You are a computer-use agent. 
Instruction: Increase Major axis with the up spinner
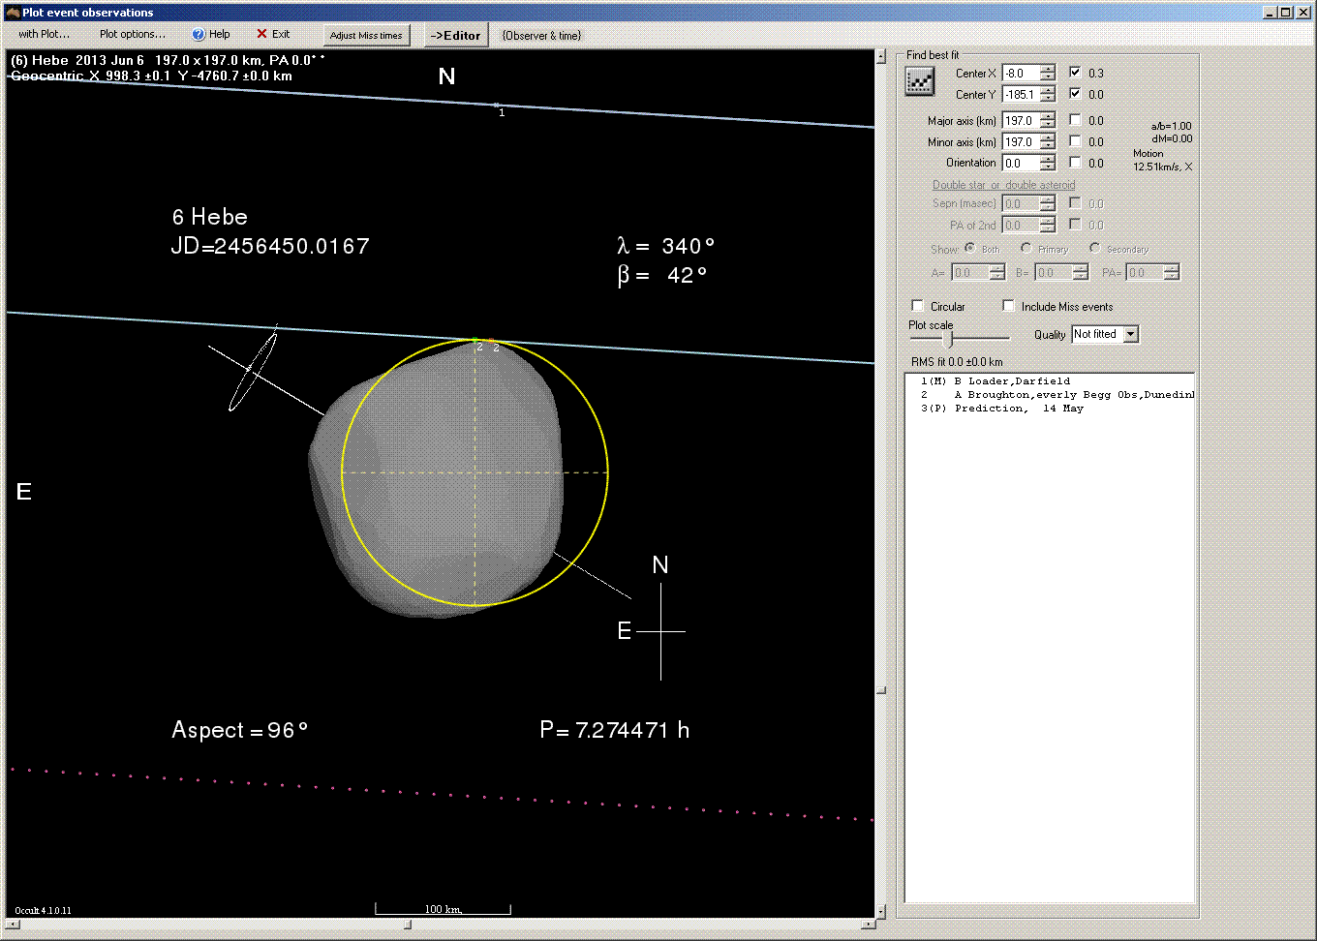[1048, 116]
